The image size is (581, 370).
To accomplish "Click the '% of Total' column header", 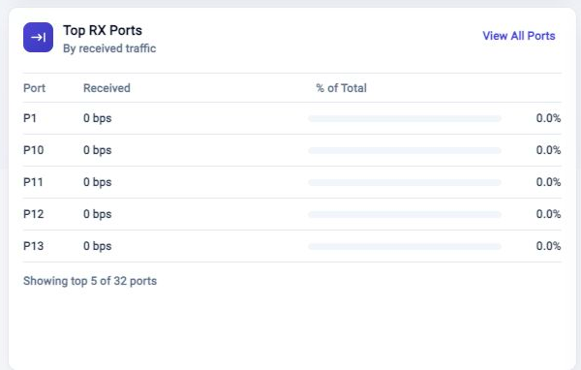I will pyautogui.click(x=341, y=88).
